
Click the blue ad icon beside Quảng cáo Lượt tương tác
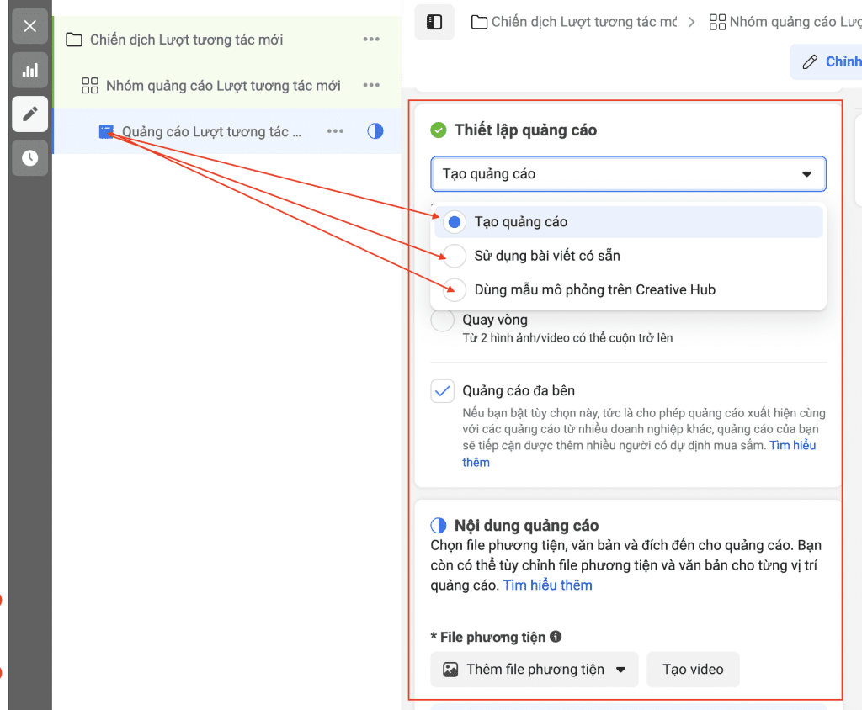pos(106,131)
